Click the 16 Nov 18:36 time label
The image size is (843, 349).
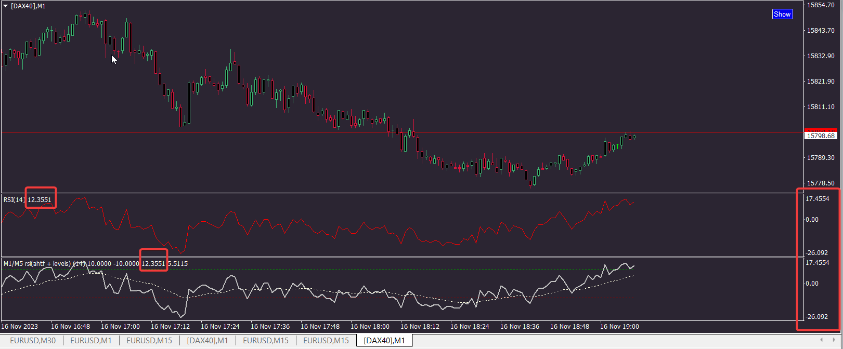(x=520, y=327)
